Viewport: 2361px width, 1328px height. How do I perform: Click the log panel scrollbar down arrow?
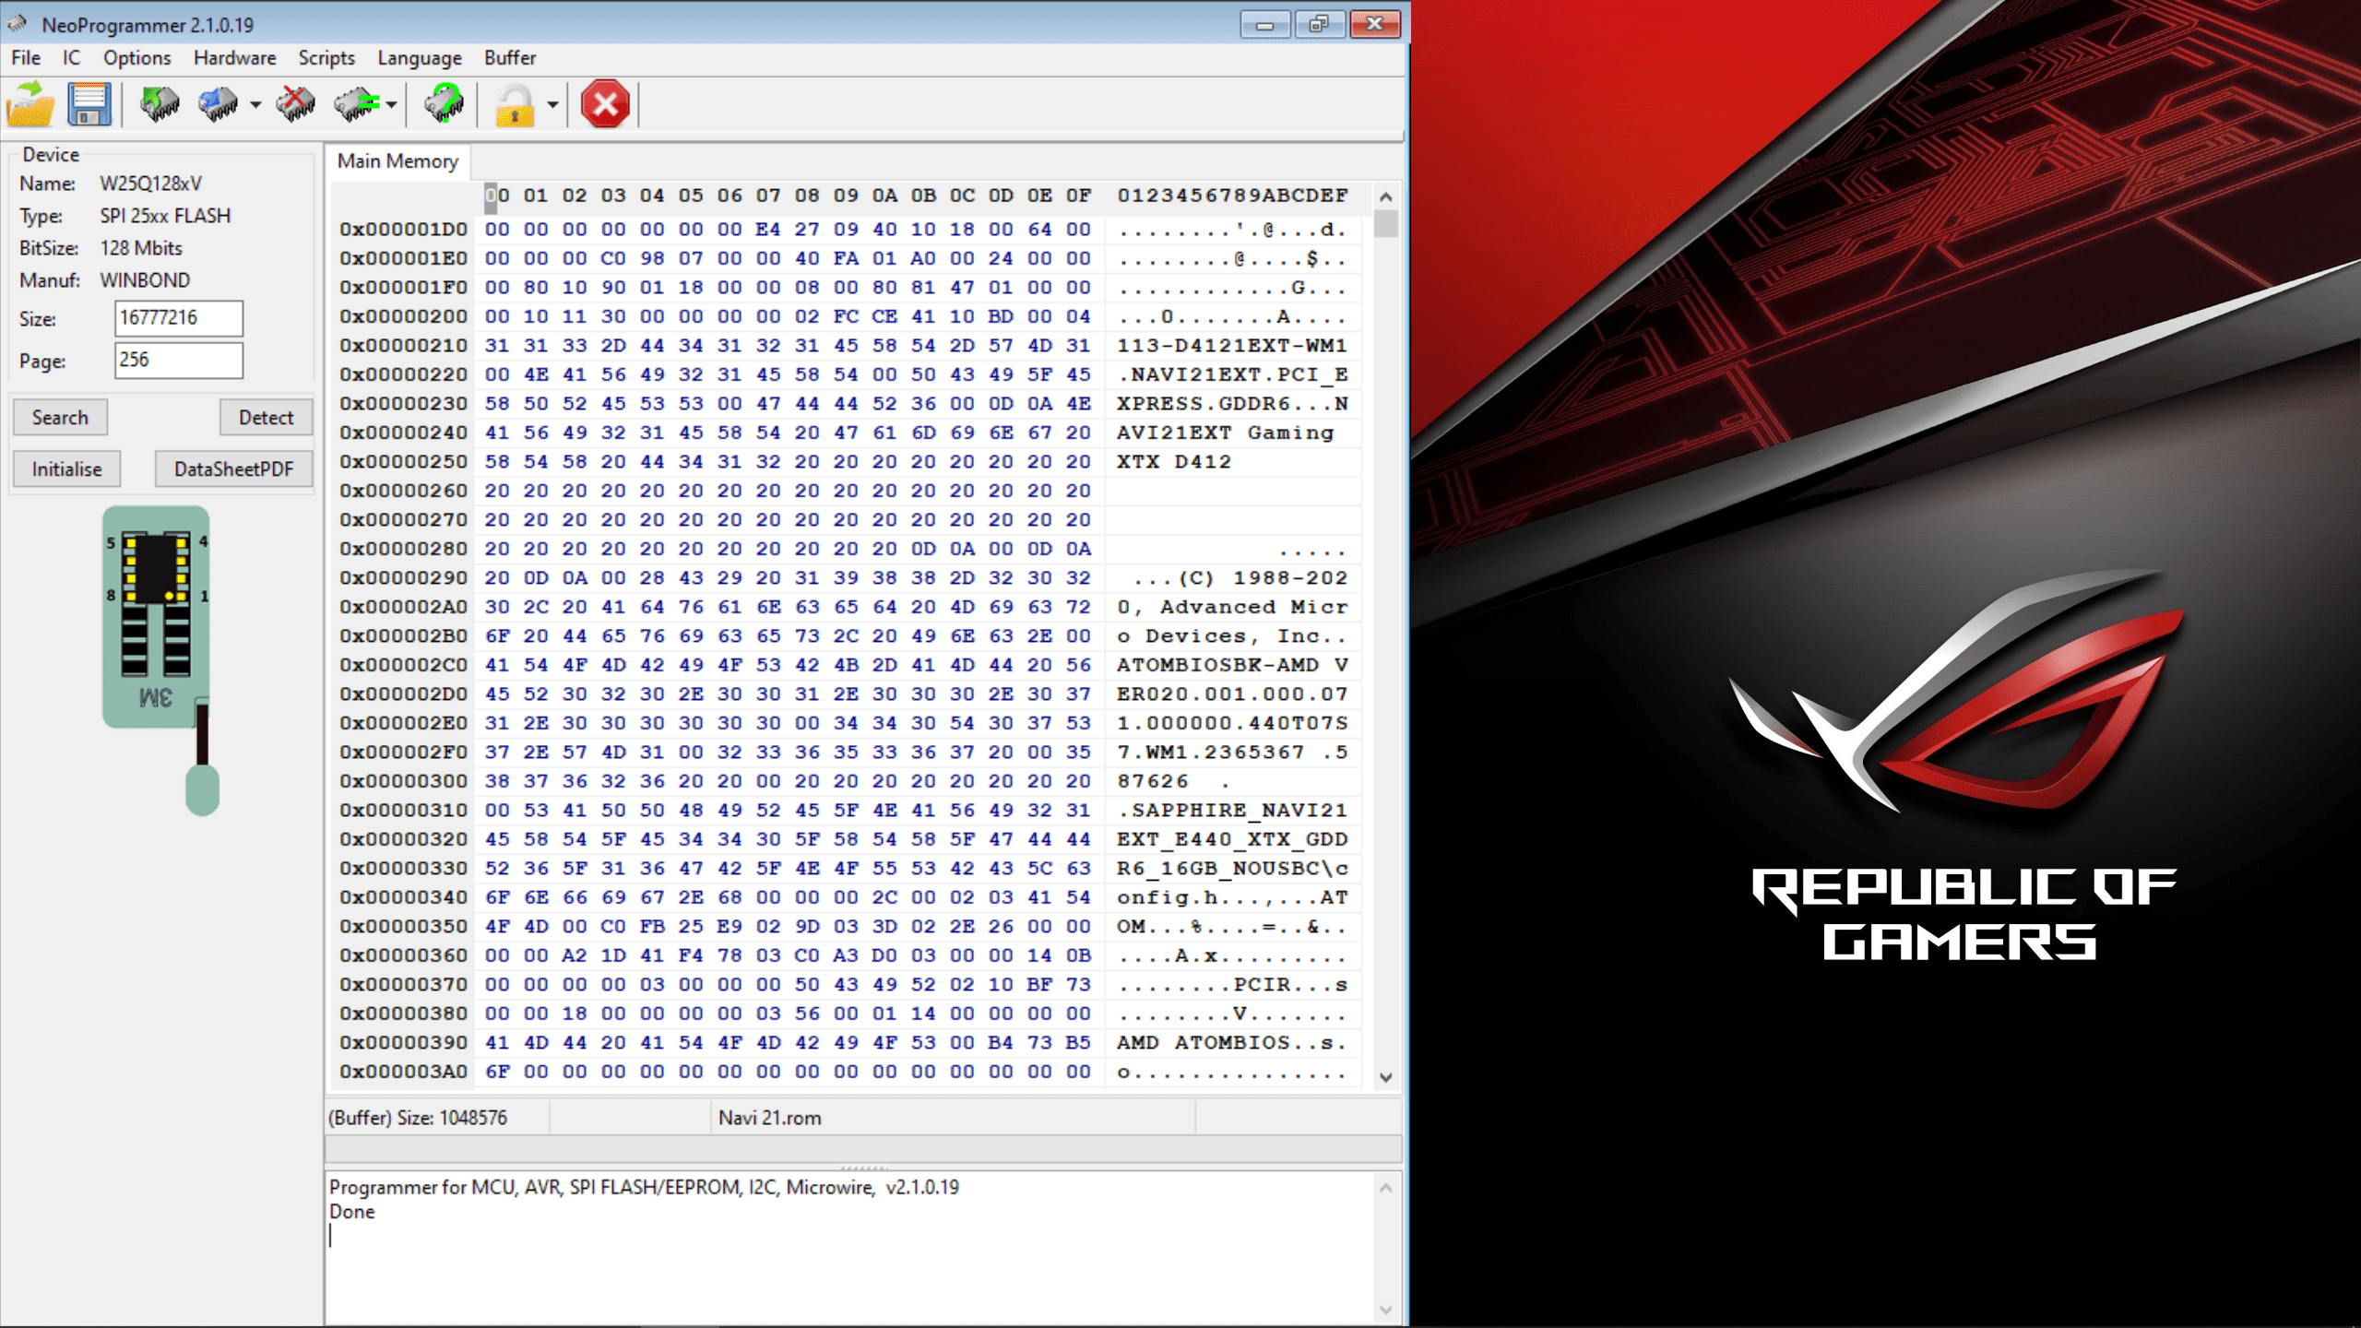(x=1385, y=1310)
